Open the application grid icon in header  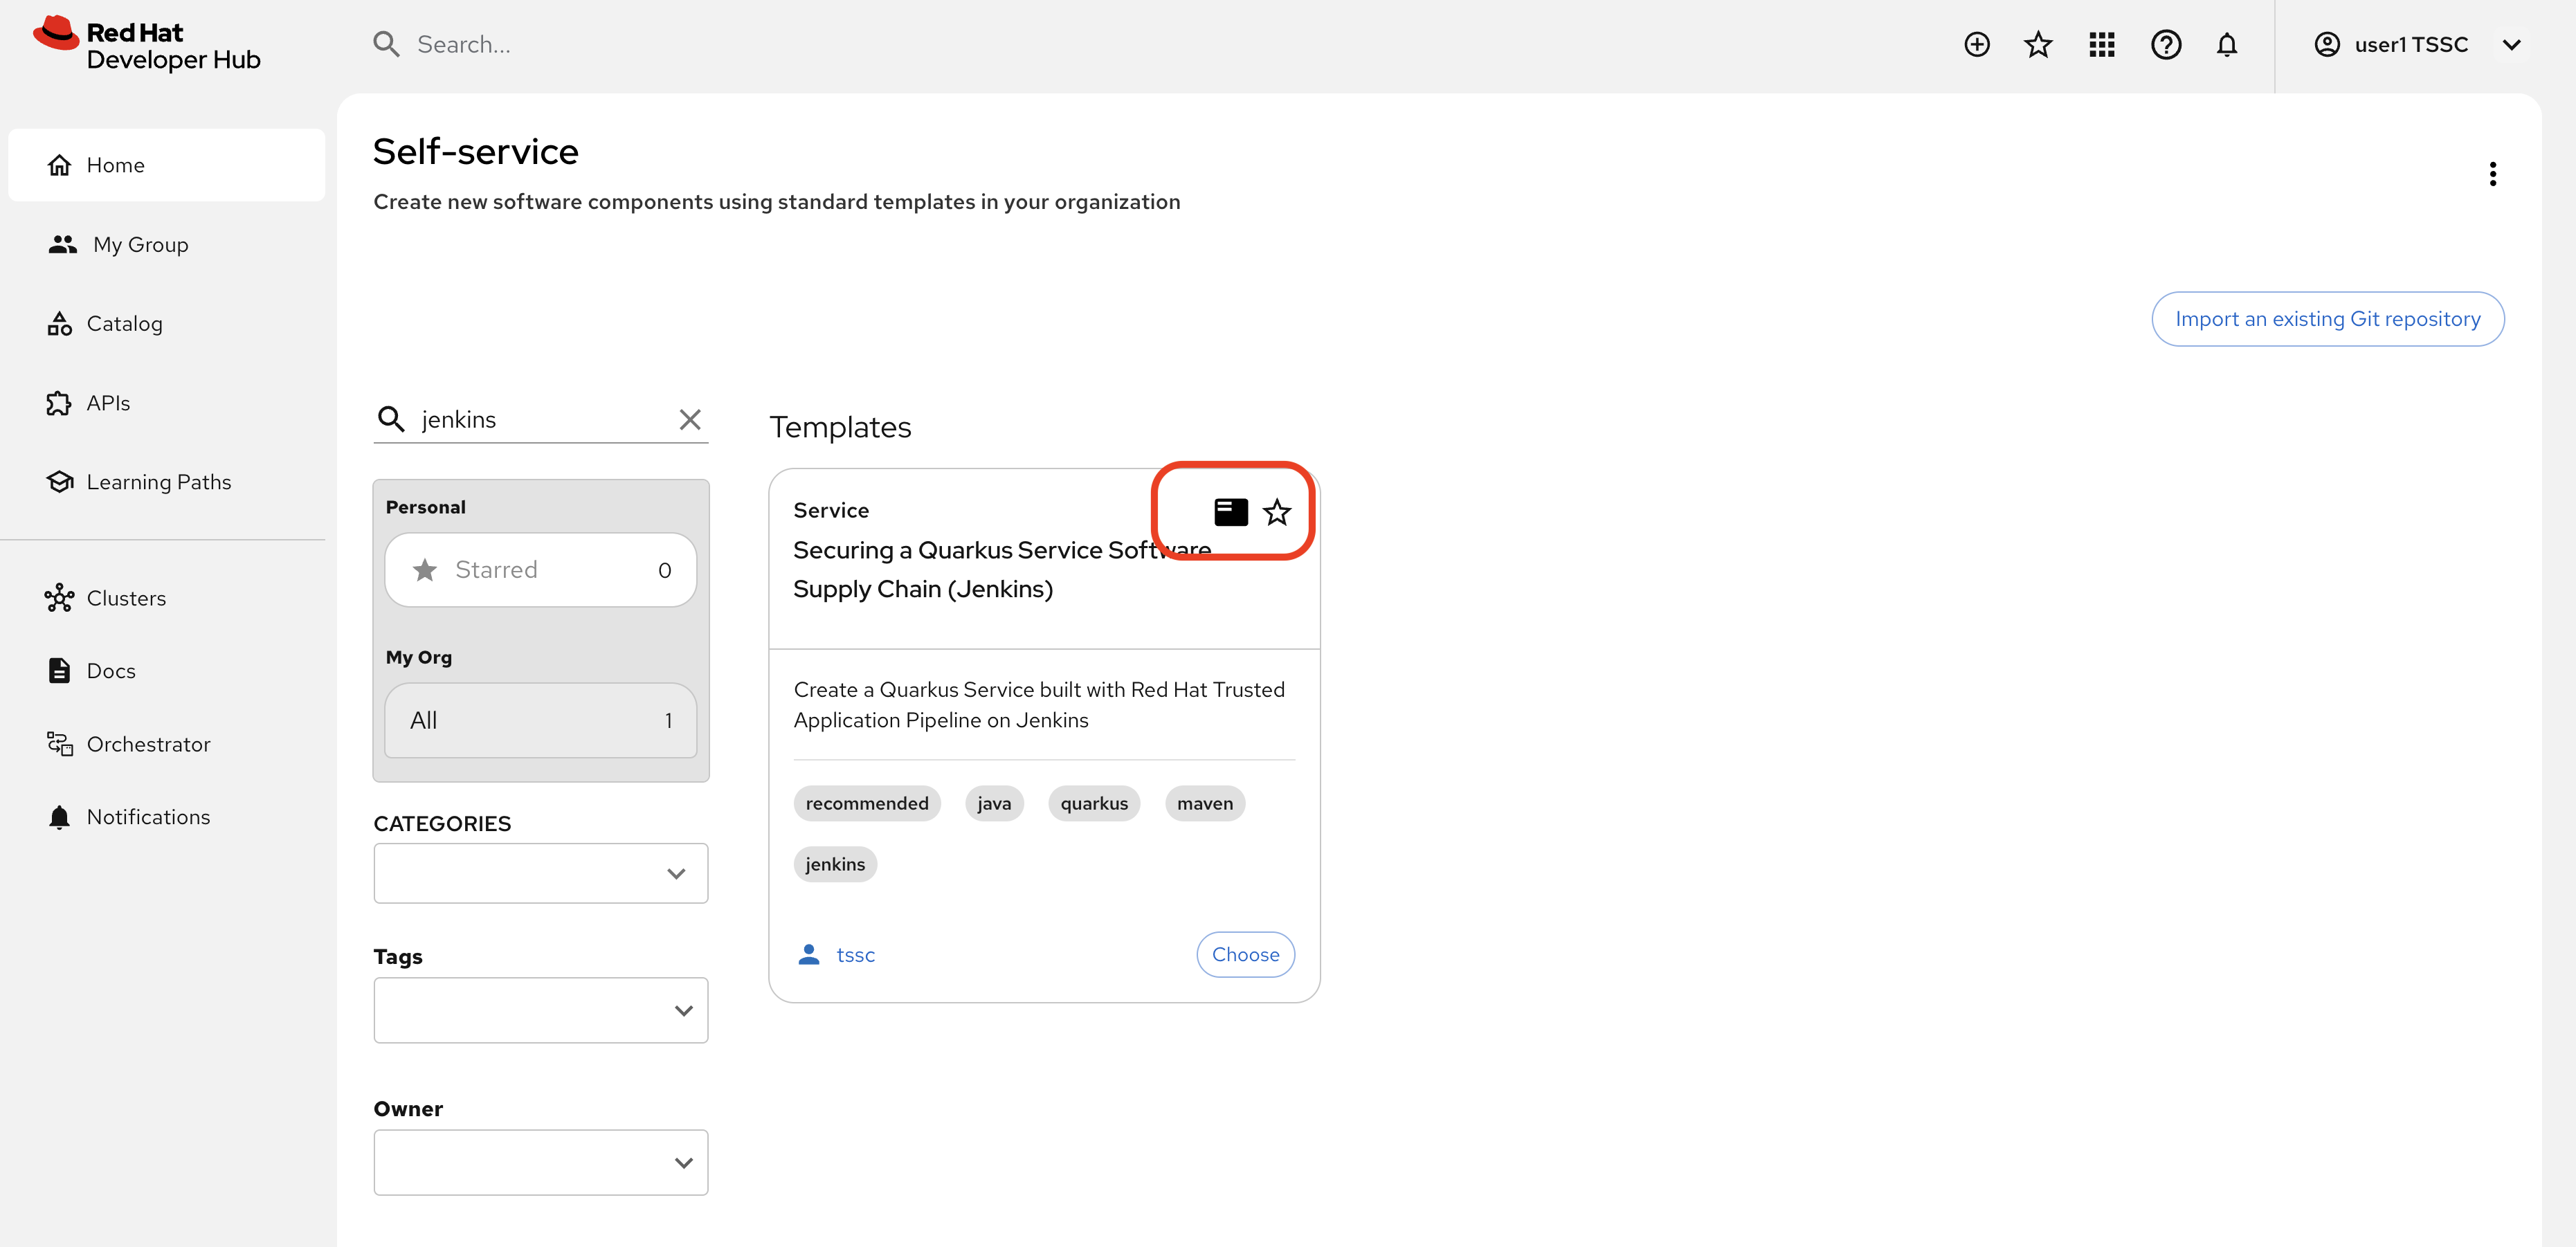click(x=2101, y=44)
